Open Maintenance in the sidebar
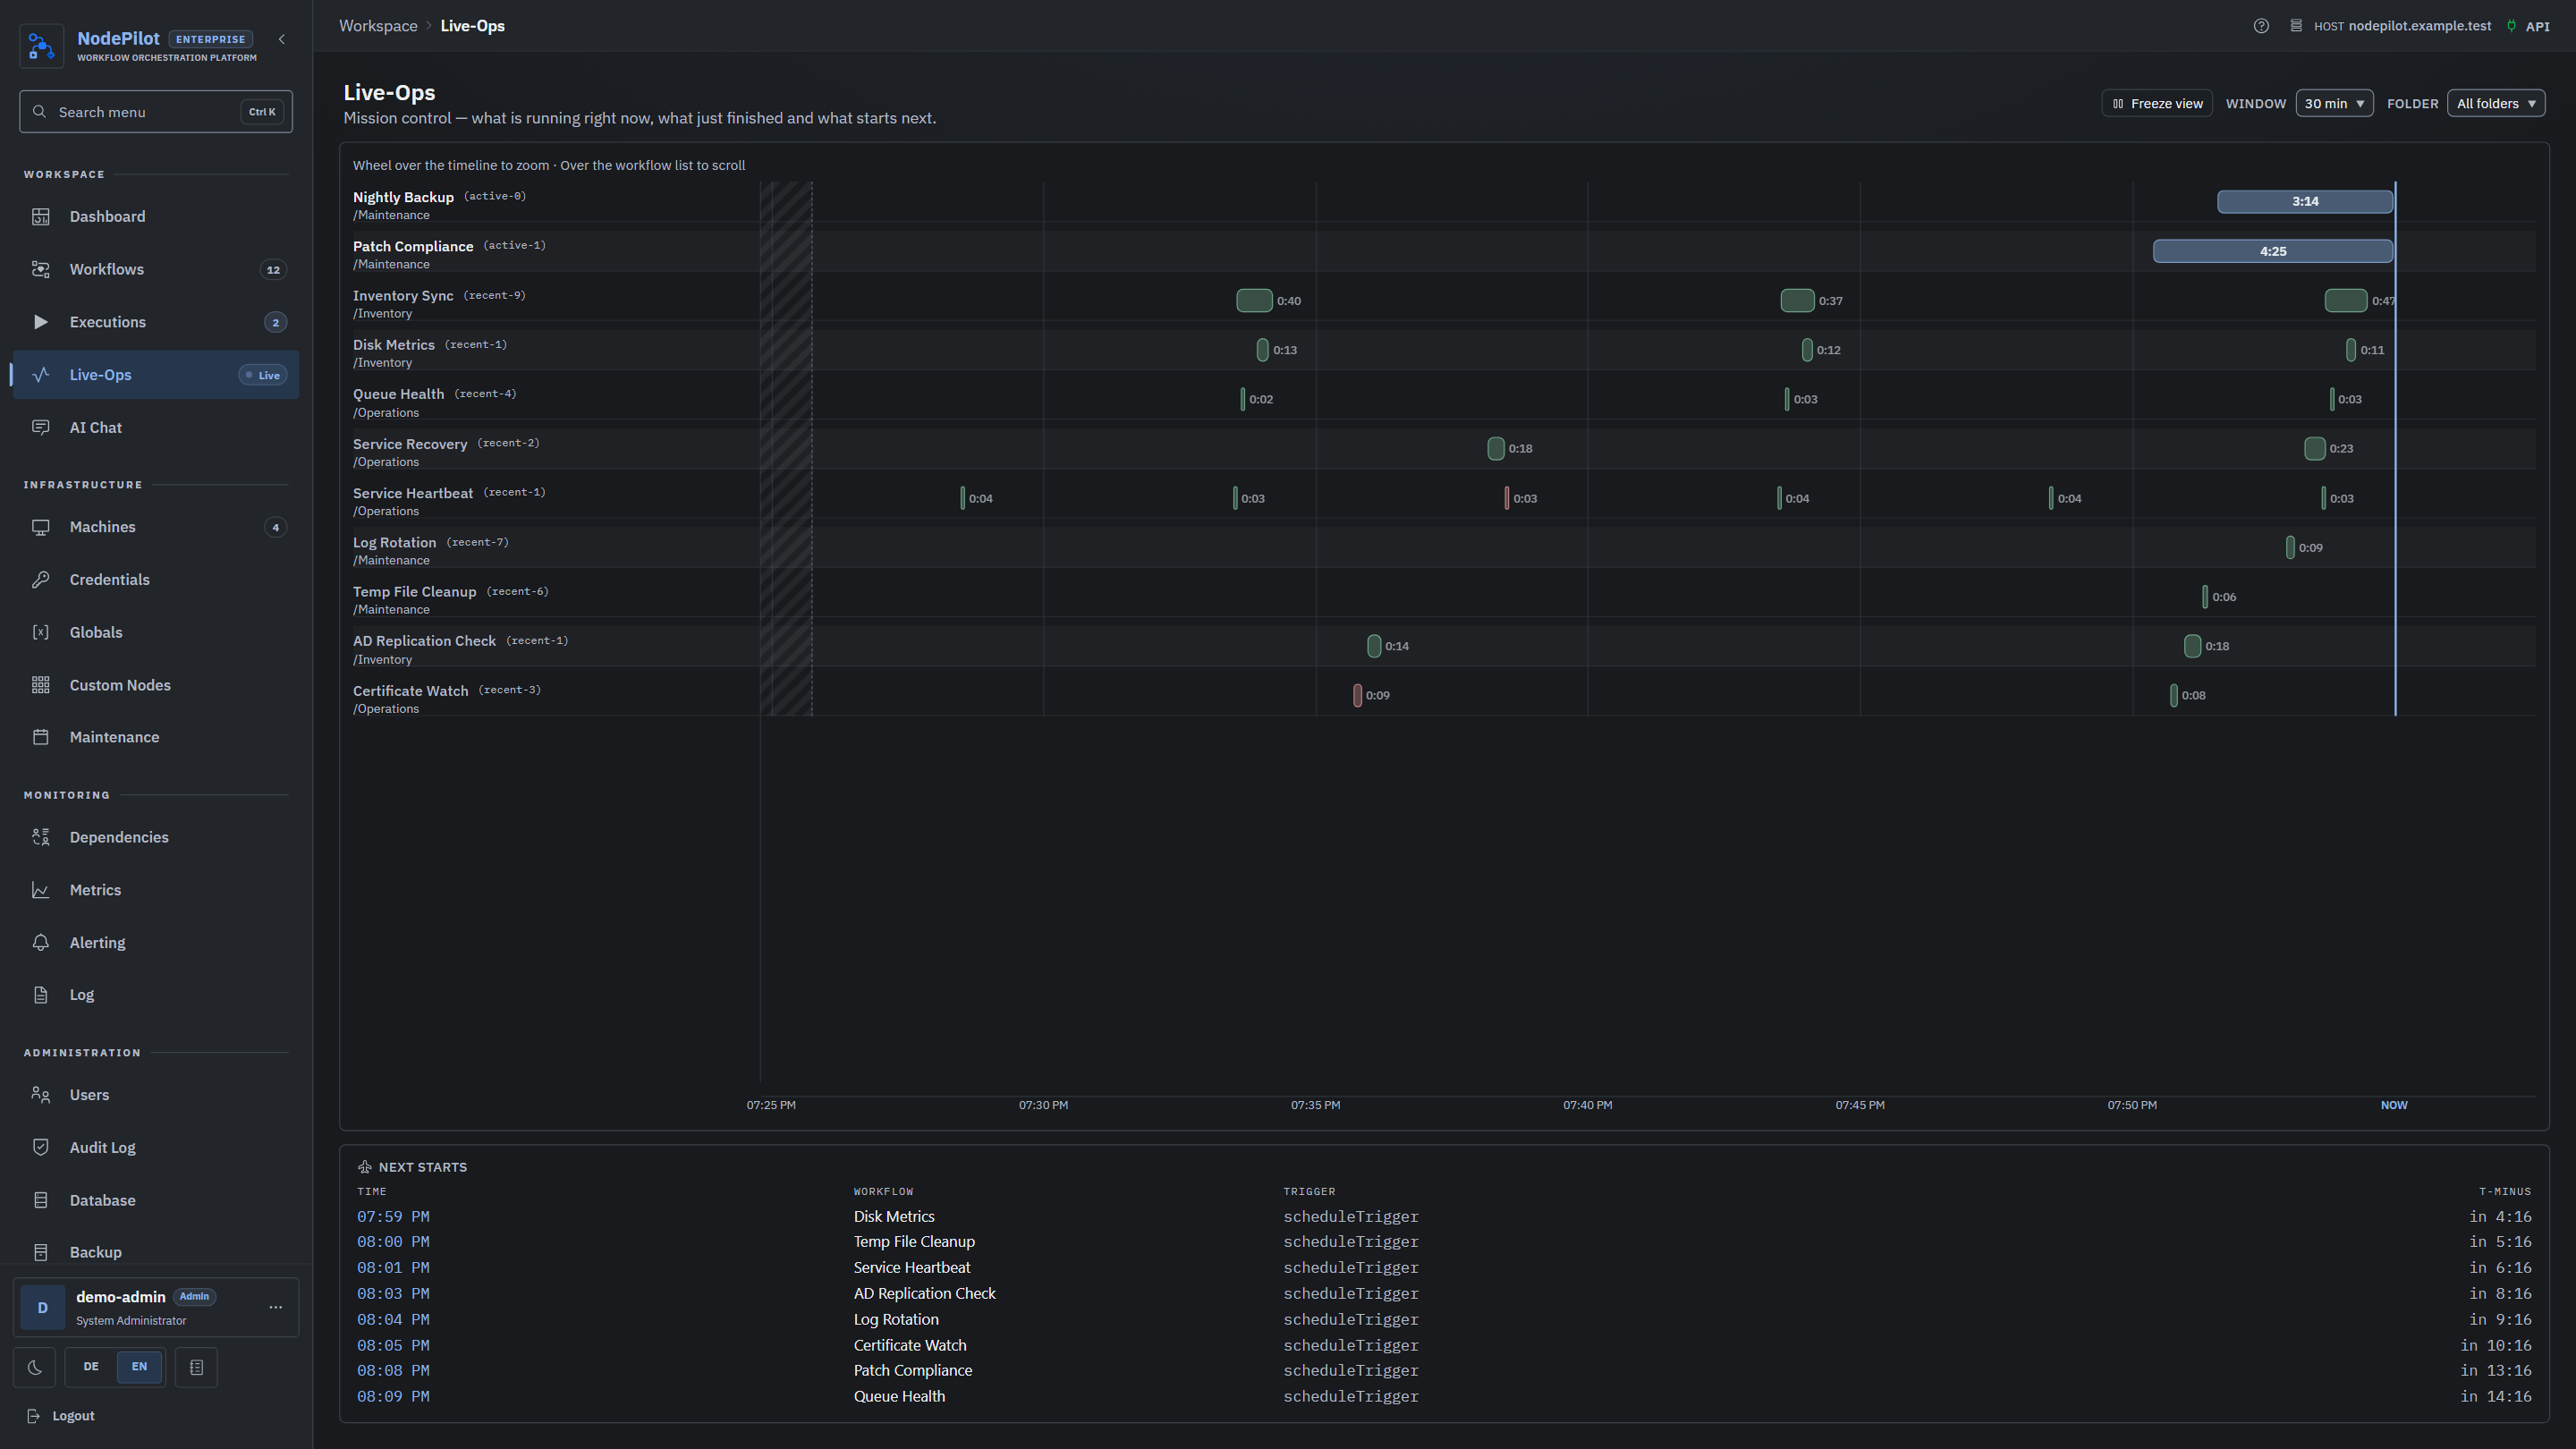 point(156,738)
